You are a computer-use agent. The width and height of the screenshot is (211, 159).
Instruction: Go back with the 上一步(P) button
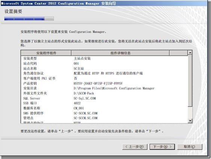[135, 147]
